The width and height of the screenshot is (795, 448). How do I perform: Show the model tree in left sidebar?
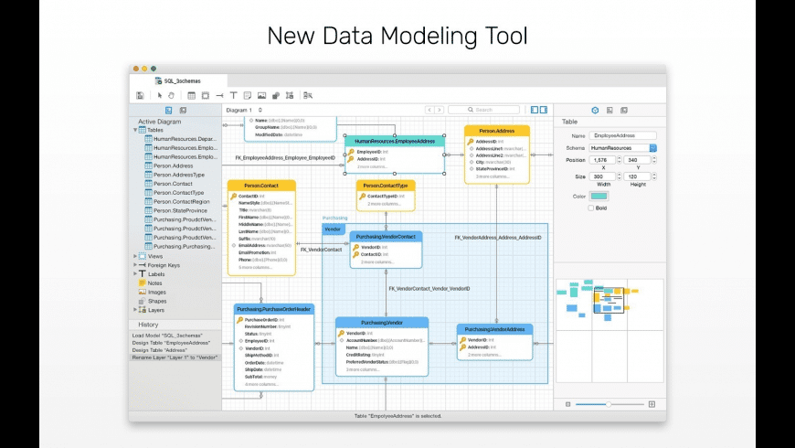169,110
